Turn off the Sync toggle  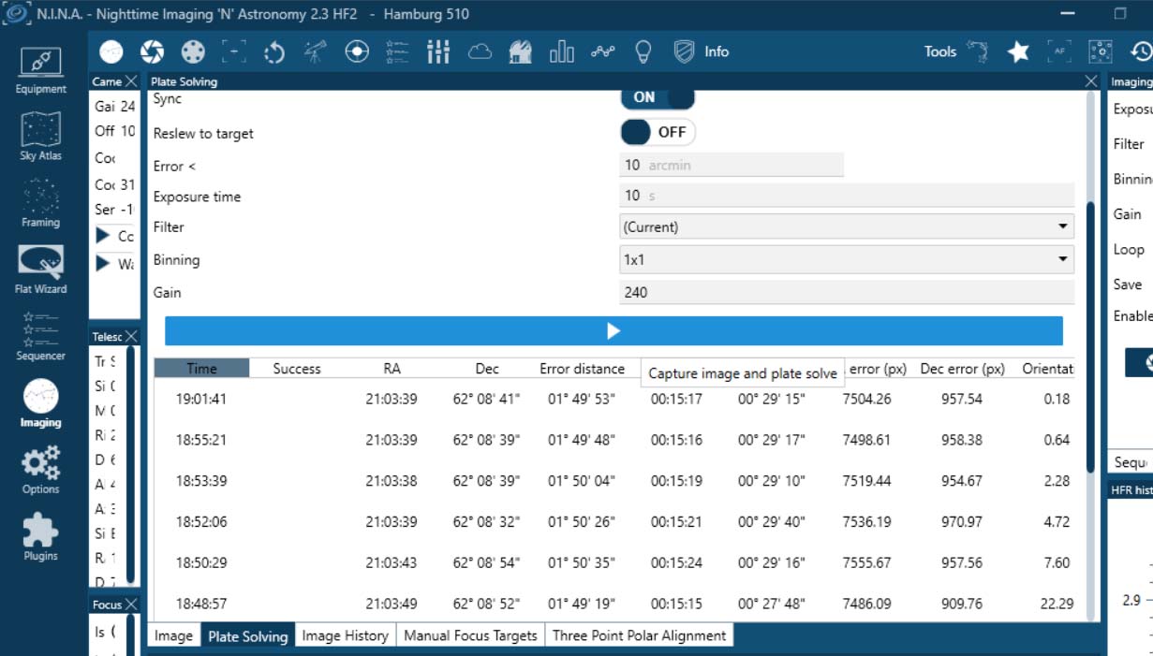pos(658,97)
